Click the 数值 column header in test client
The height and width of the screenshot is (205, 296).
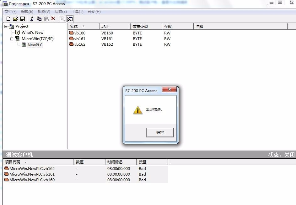point(89,162)
